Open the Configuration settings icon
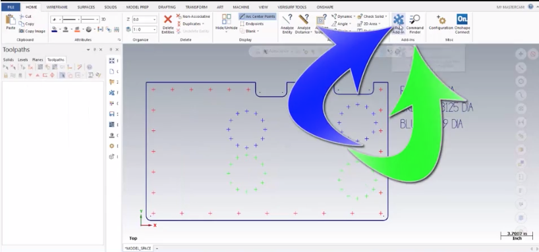The image size is (539, 252). pos(441,24)
